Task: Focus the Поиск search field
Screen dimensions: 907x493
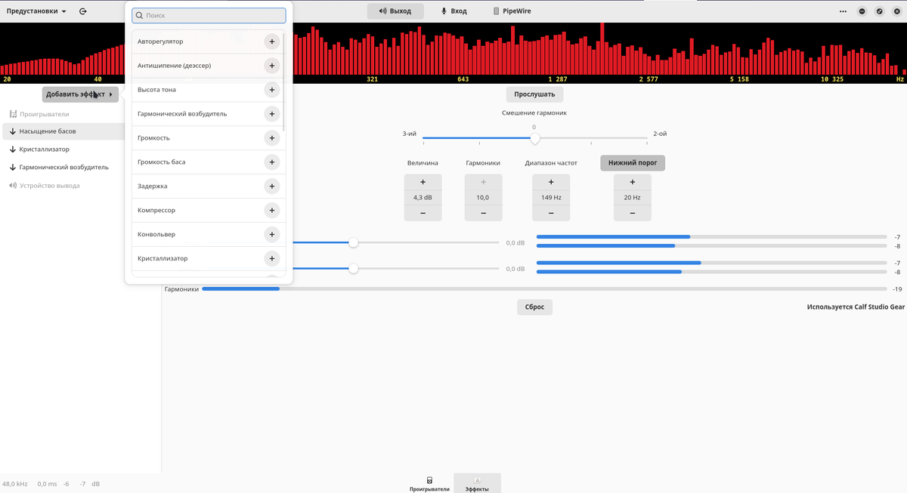Action: [209, 15]
